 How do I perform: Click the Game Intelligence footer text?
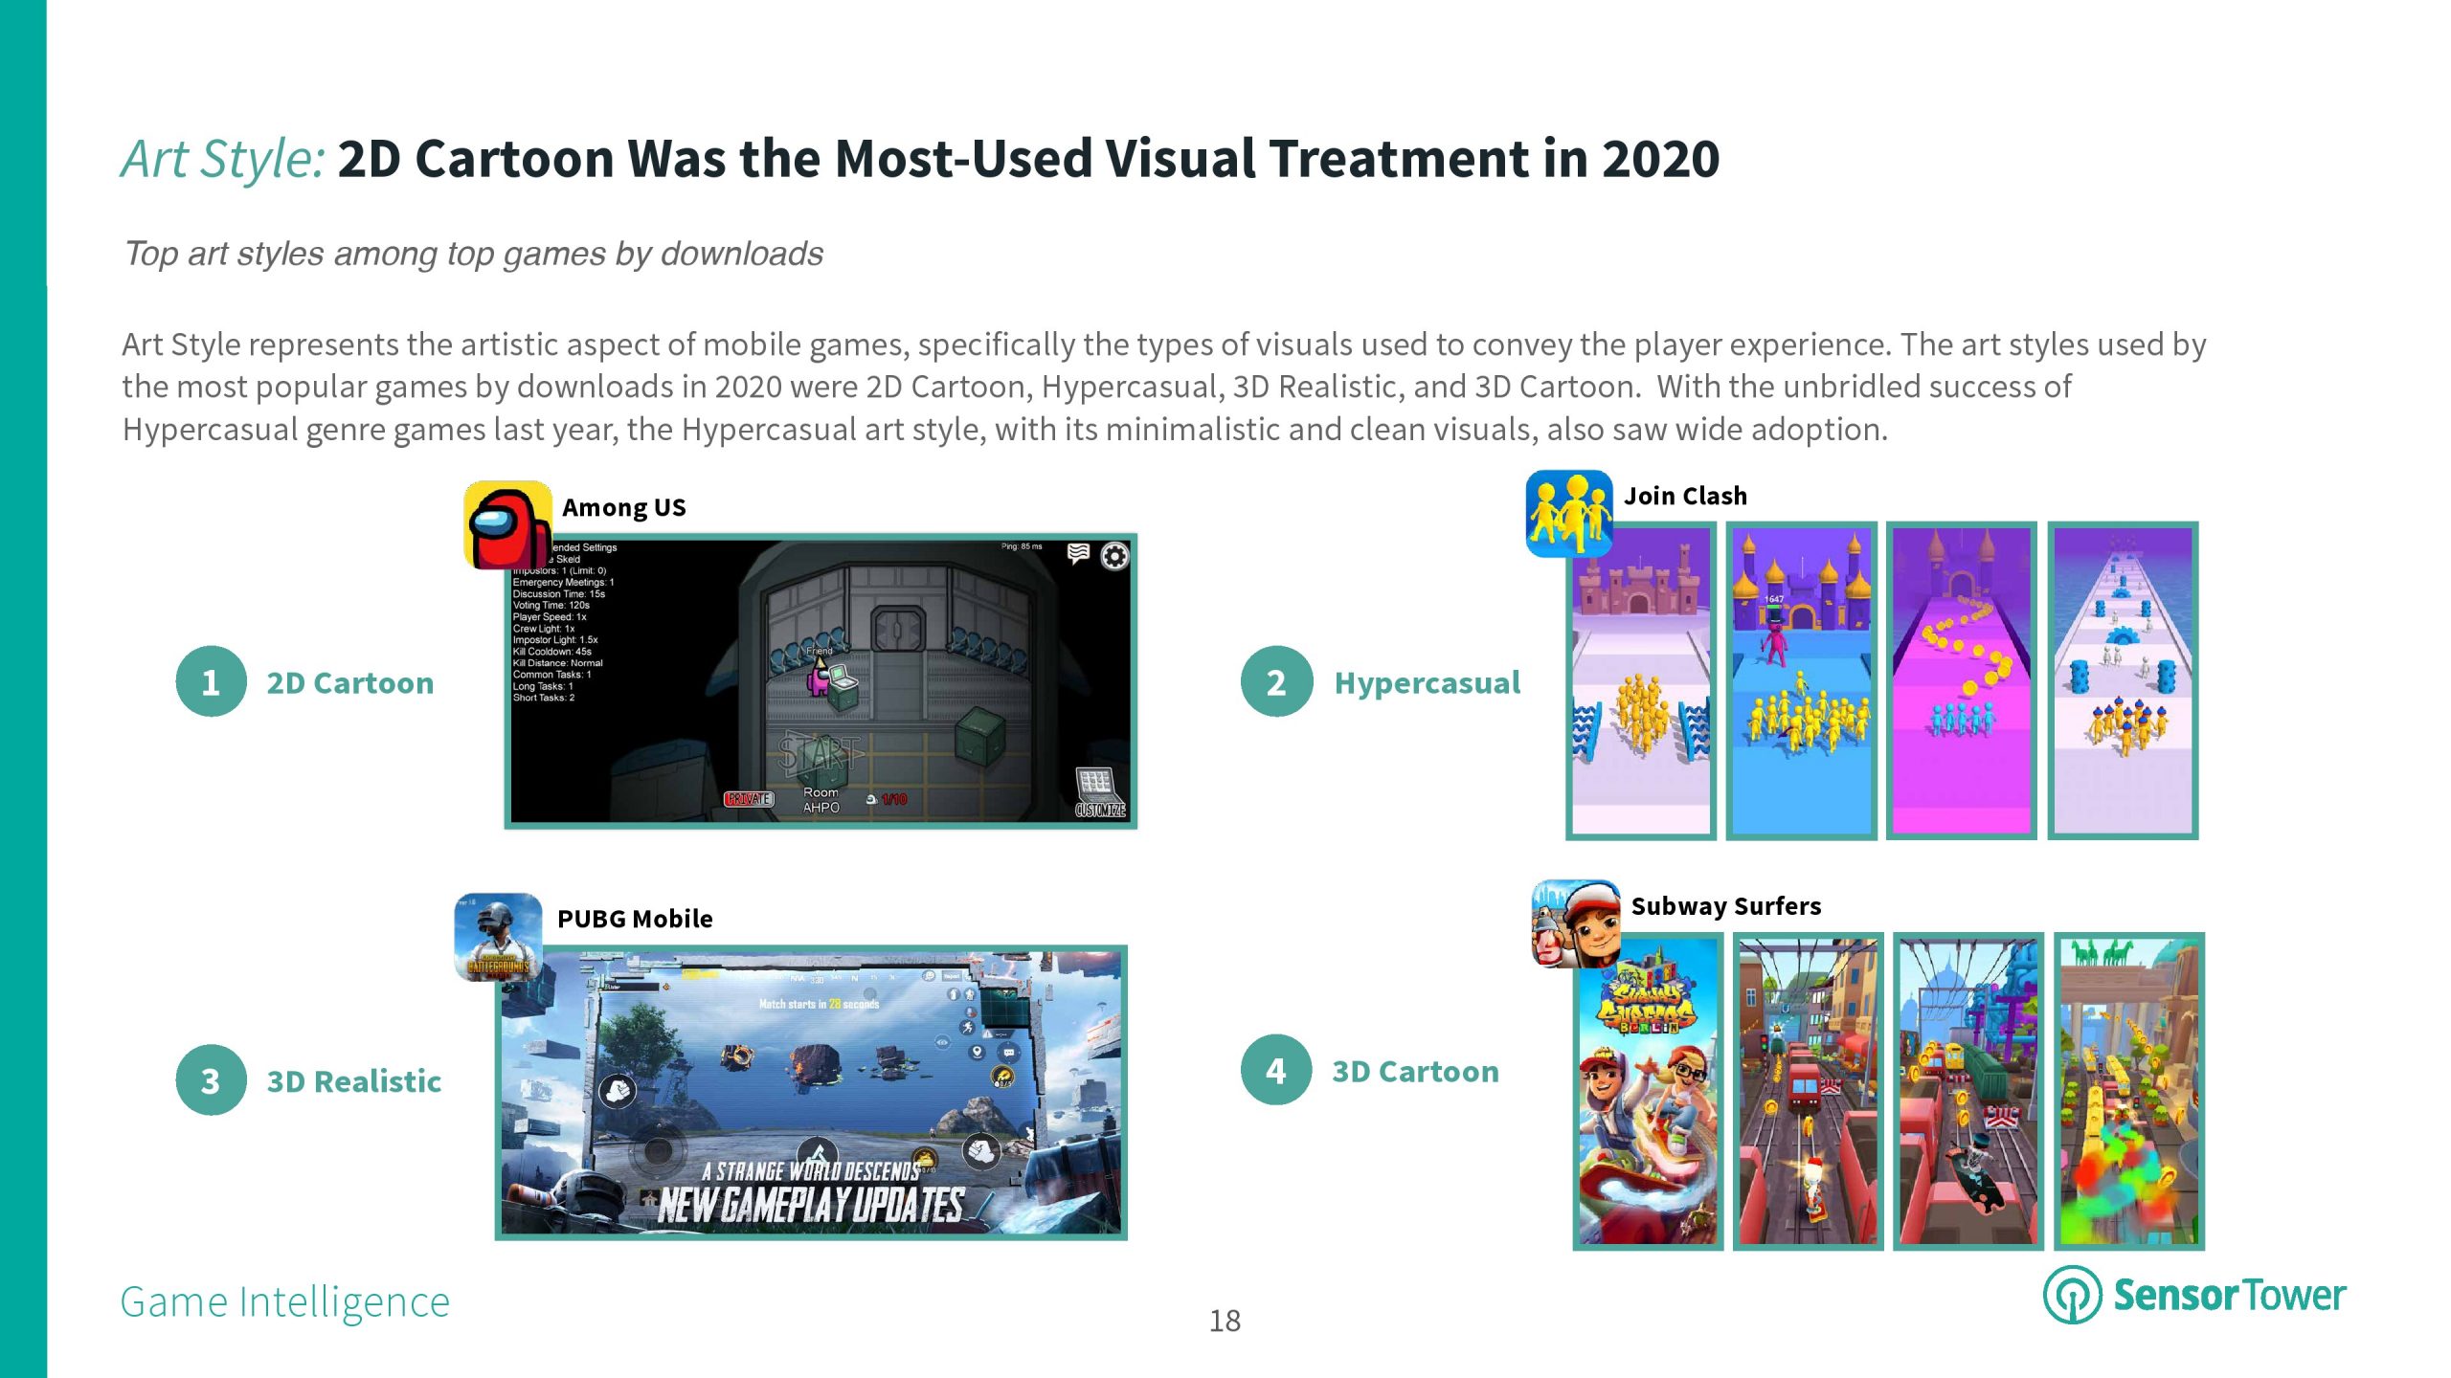284,1301
